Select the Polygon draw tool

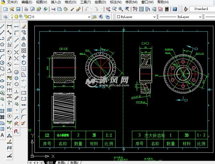click(x=2, y=45)
